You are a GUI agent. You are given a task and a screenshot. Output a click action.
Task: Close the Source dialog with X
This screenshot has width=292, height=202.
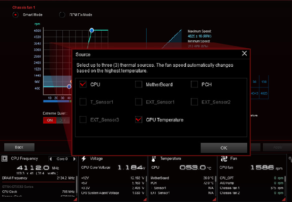pyautogui.click(x=244, y=54)
